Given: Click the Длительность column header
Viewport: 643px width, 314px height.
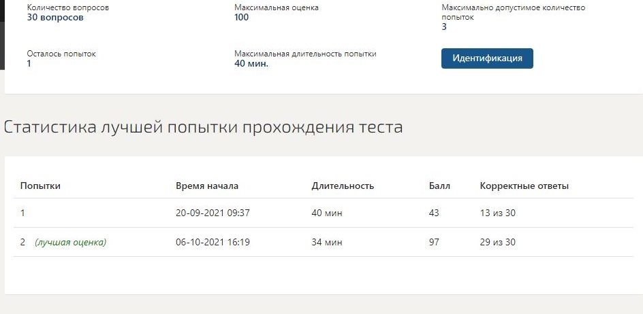Looking at the screenshot, I should pos(343,186).
